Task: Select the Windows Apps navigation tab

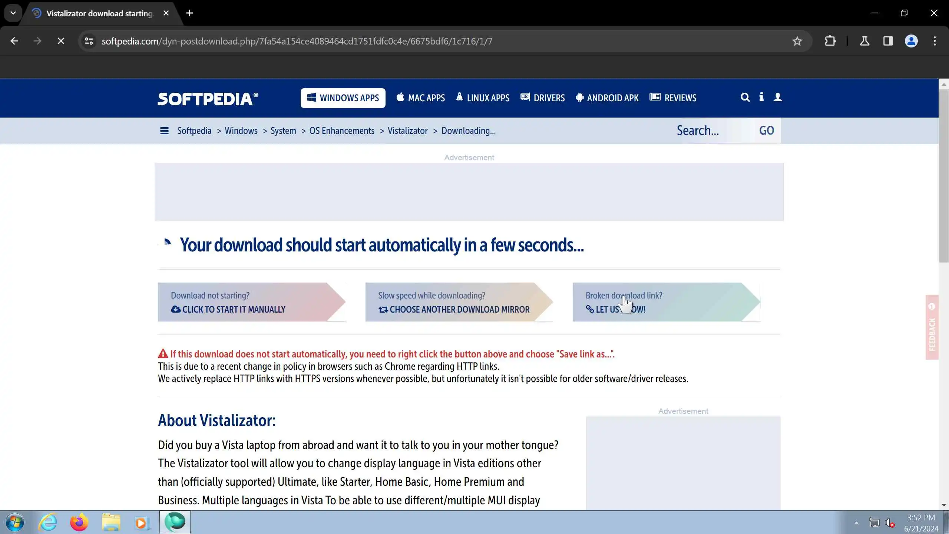Action: (343, 98)
